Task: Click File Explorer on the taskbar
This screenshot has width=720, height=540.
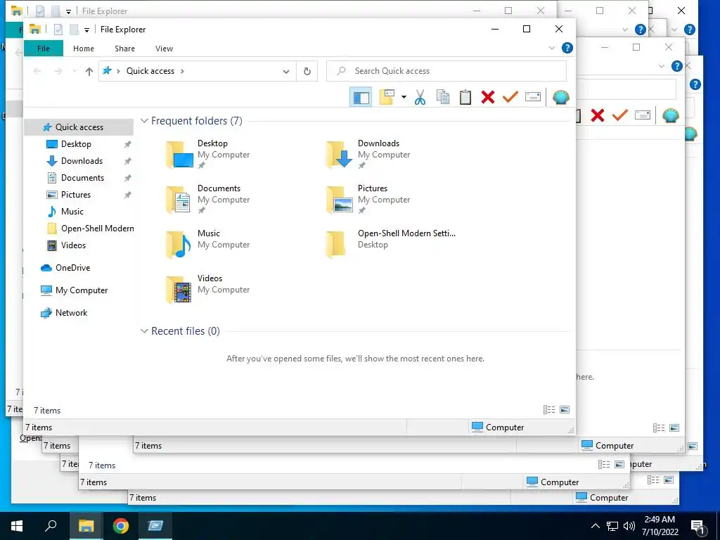Action: pos(86,526)
